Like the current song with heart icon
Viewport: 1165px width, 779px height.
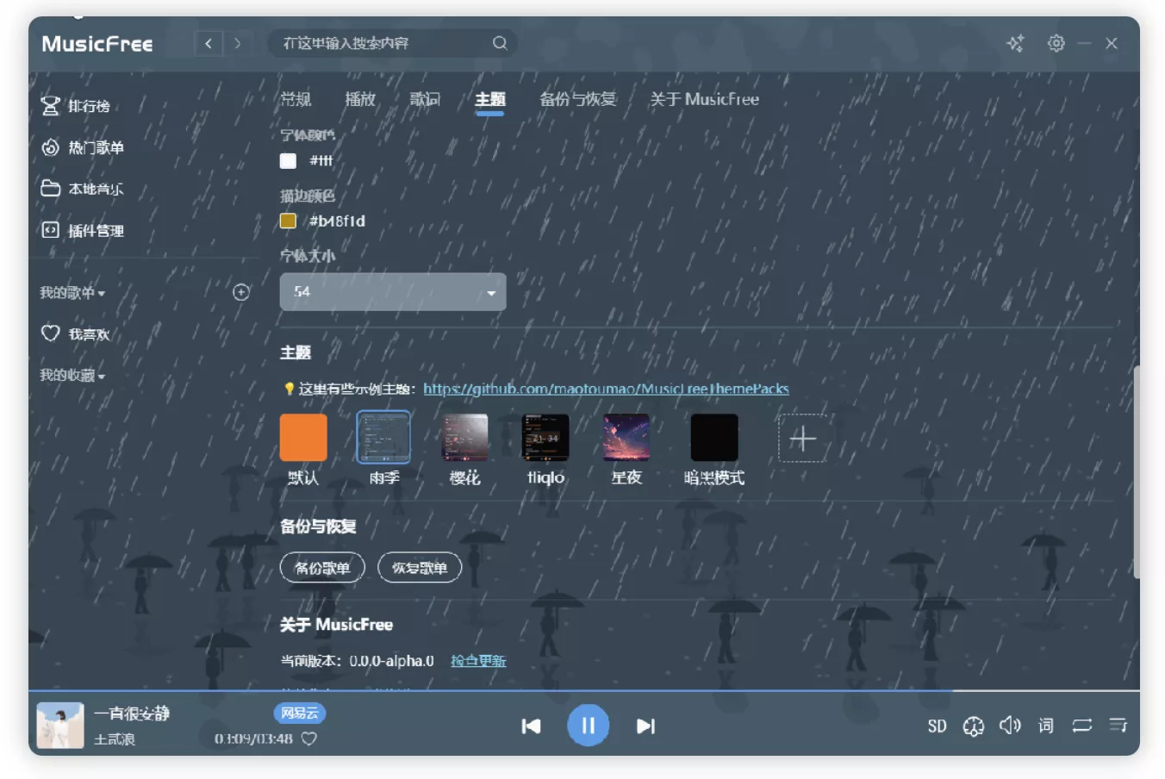(309, 738)
